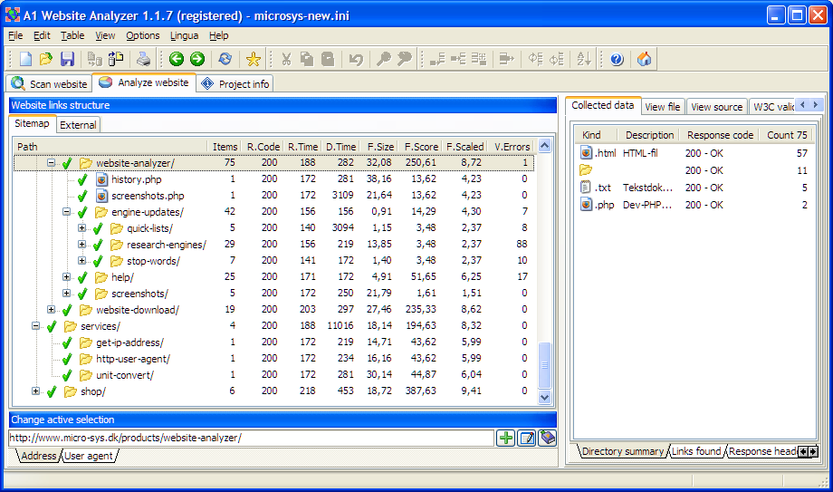Go back using the green left arrow

click(x=177, y=59)
